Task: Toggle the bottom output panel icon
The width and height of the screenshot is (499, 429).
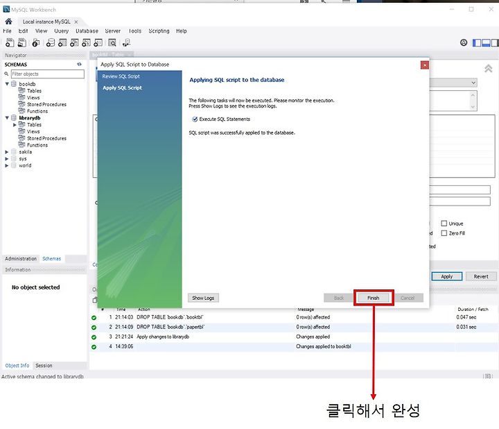Action: coord(486,43)
